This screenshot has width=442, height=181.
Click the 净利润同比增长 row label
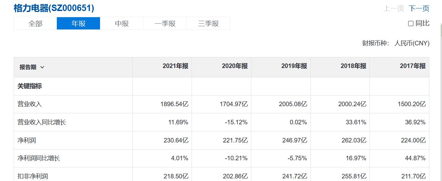[39, 158]
